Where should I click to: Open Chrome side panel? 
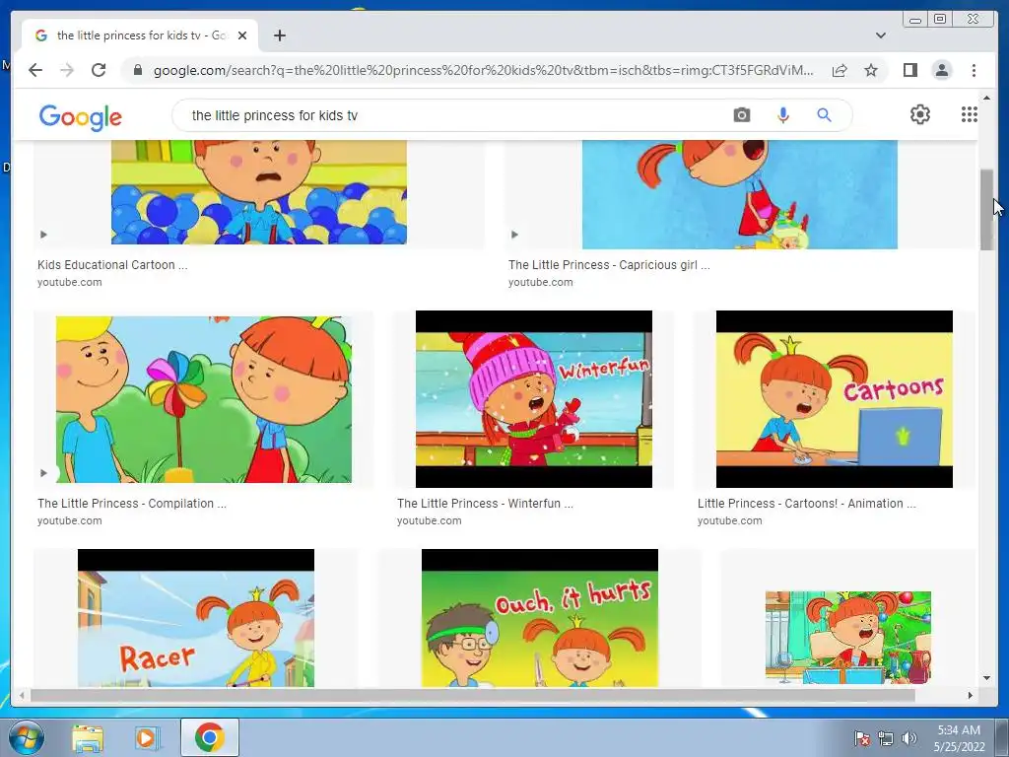(x=909, y=70)
